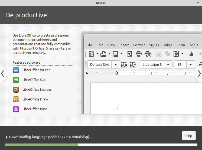The image size is (202, 150).
Task: Click the green installation progress bar
Action: pyautogui.click(x=41, y=145)
